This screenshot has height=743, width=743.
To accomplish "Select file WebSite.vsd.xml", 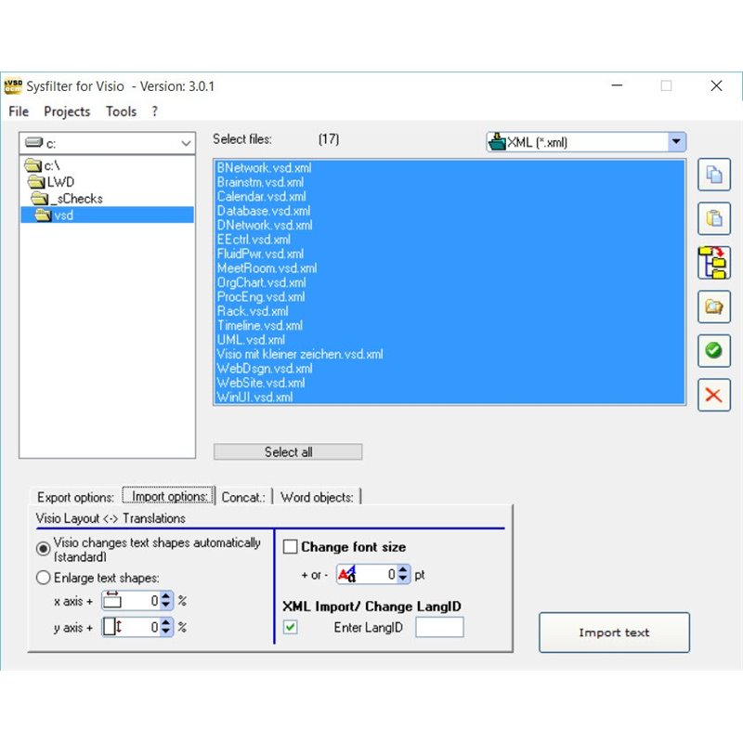I will (x=450, y=383).
